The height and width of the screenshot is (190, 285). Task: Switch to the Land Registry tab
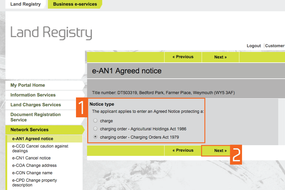pos(26,4)
